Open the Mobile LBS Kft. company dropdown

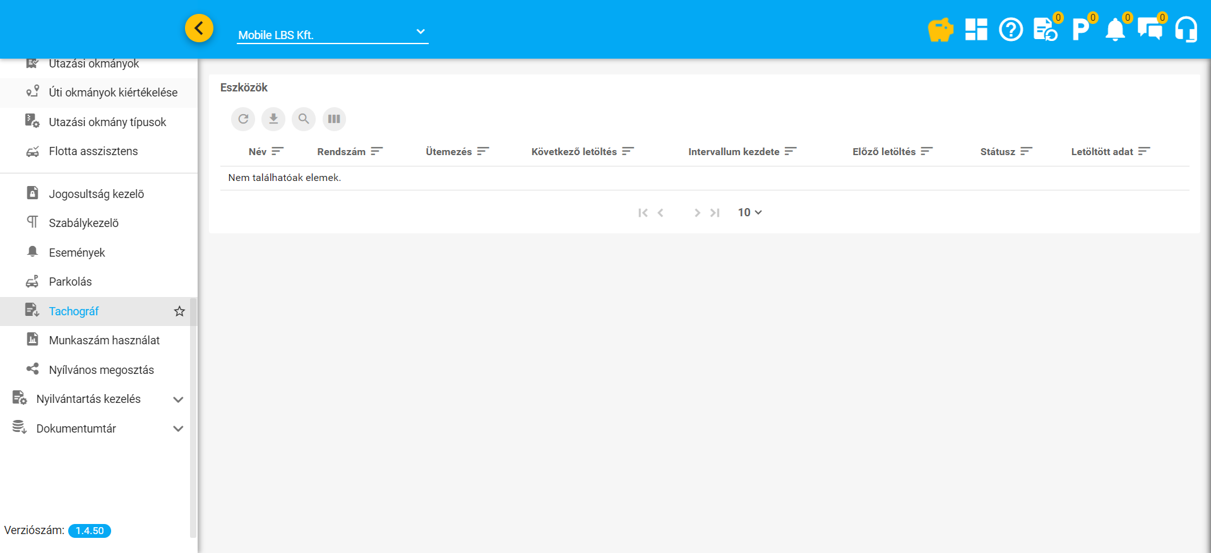[x=332, y=34]
